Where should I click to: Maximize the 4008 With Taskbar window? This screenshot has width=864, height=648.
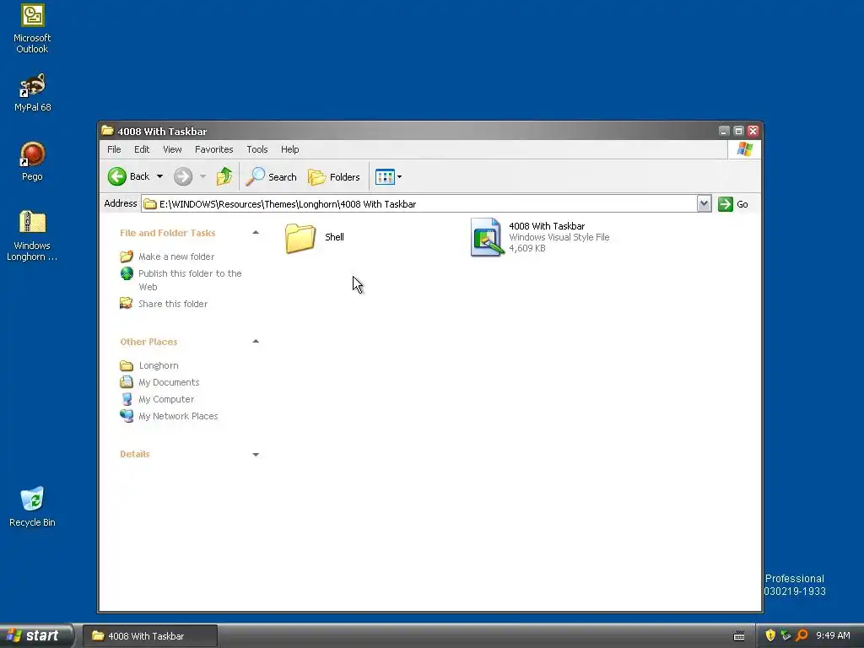point(738,131)
